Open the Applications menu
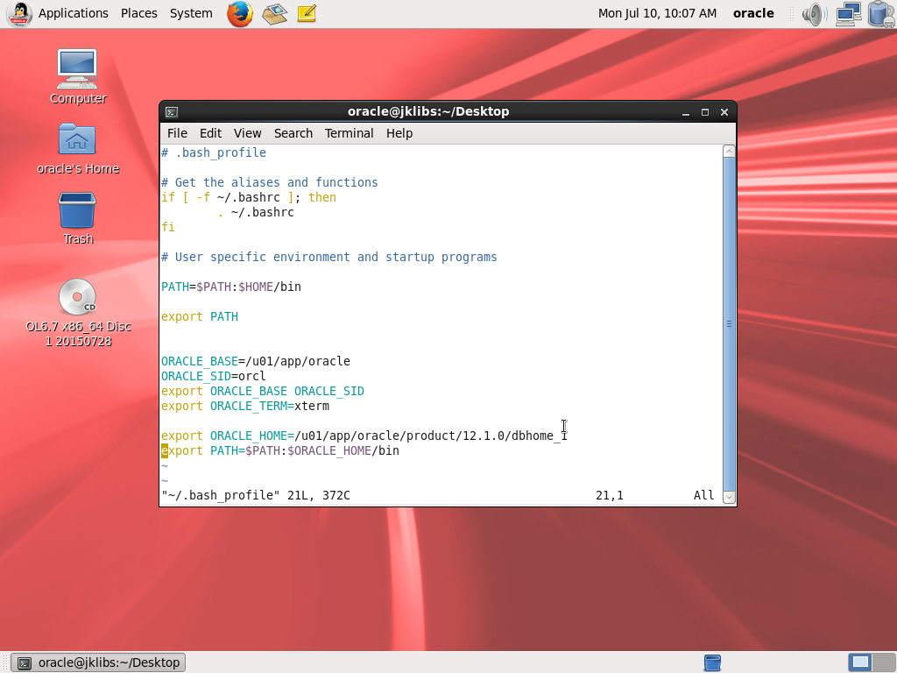 point(74,13)
